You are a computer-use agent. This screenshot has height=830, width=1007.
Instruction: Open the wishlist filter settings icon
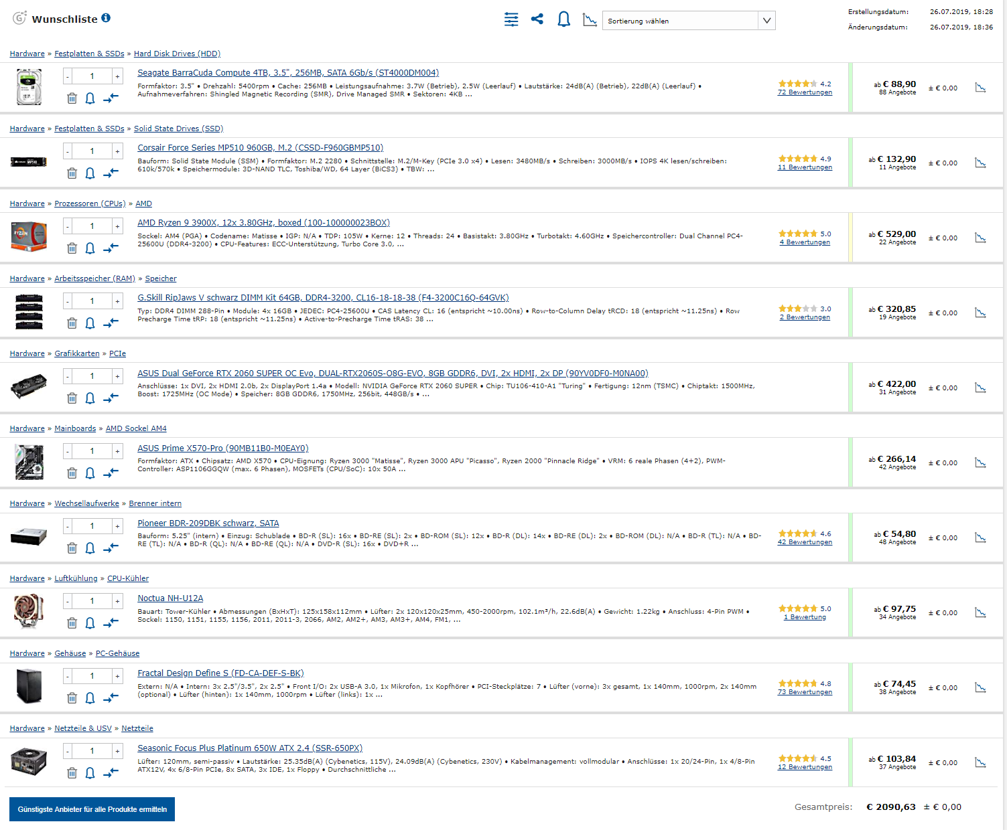tap(511, 19)
